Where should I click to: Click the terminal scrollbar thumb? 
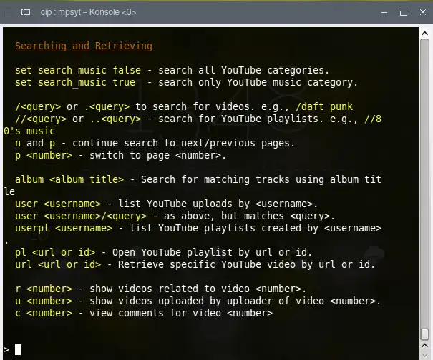coord(424,334)
